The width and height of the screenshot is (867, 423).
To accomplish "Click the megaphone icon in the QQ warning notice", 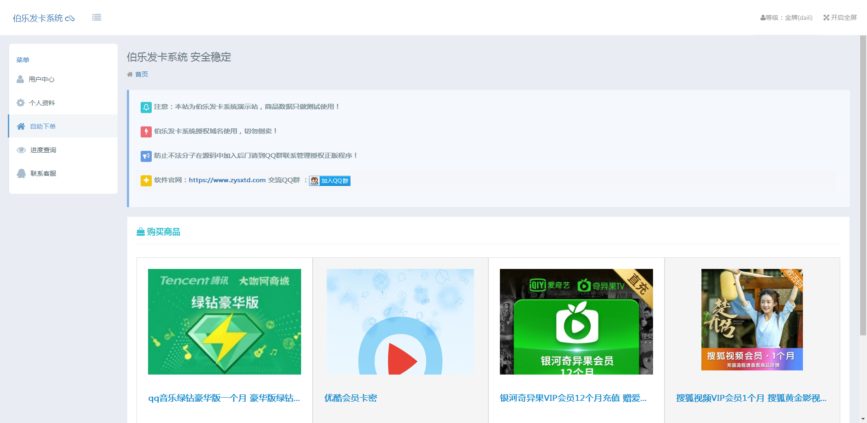I will pos(146,156).
